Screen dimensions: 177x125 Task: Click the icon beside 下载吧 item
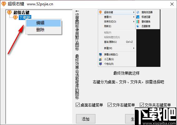coord(15,17)
